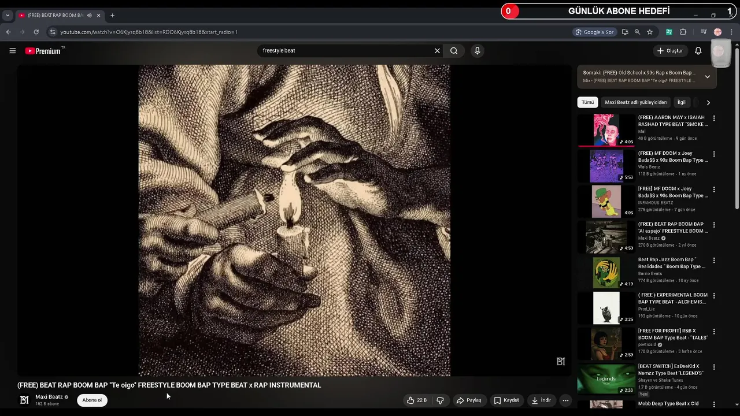Image resolution: width=740 pixels, height=416 pixels.
Task: Click the Oluştur create button
Action: point(670,51)
